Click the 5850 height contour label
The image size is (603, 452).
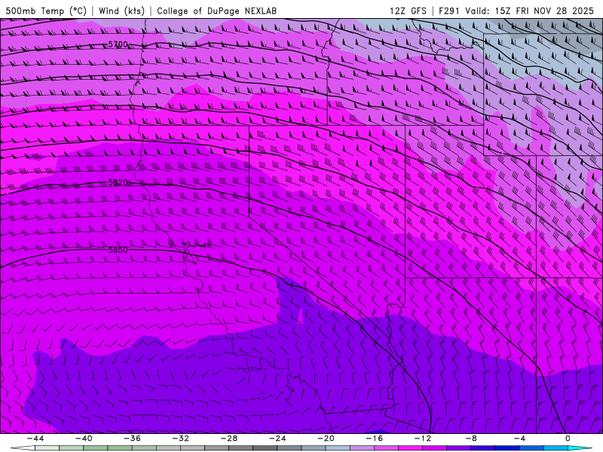point(118,250)
